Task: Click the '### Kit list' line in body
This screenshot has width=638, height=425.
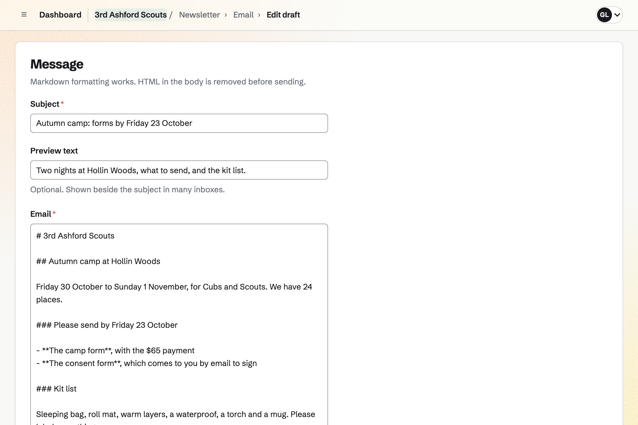Action: coord(56,389)
